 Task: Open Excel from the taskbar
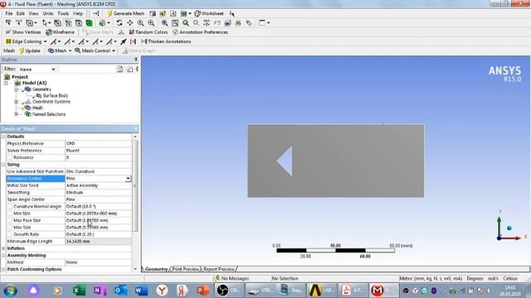pyautogui.click(x=79, y=291)
